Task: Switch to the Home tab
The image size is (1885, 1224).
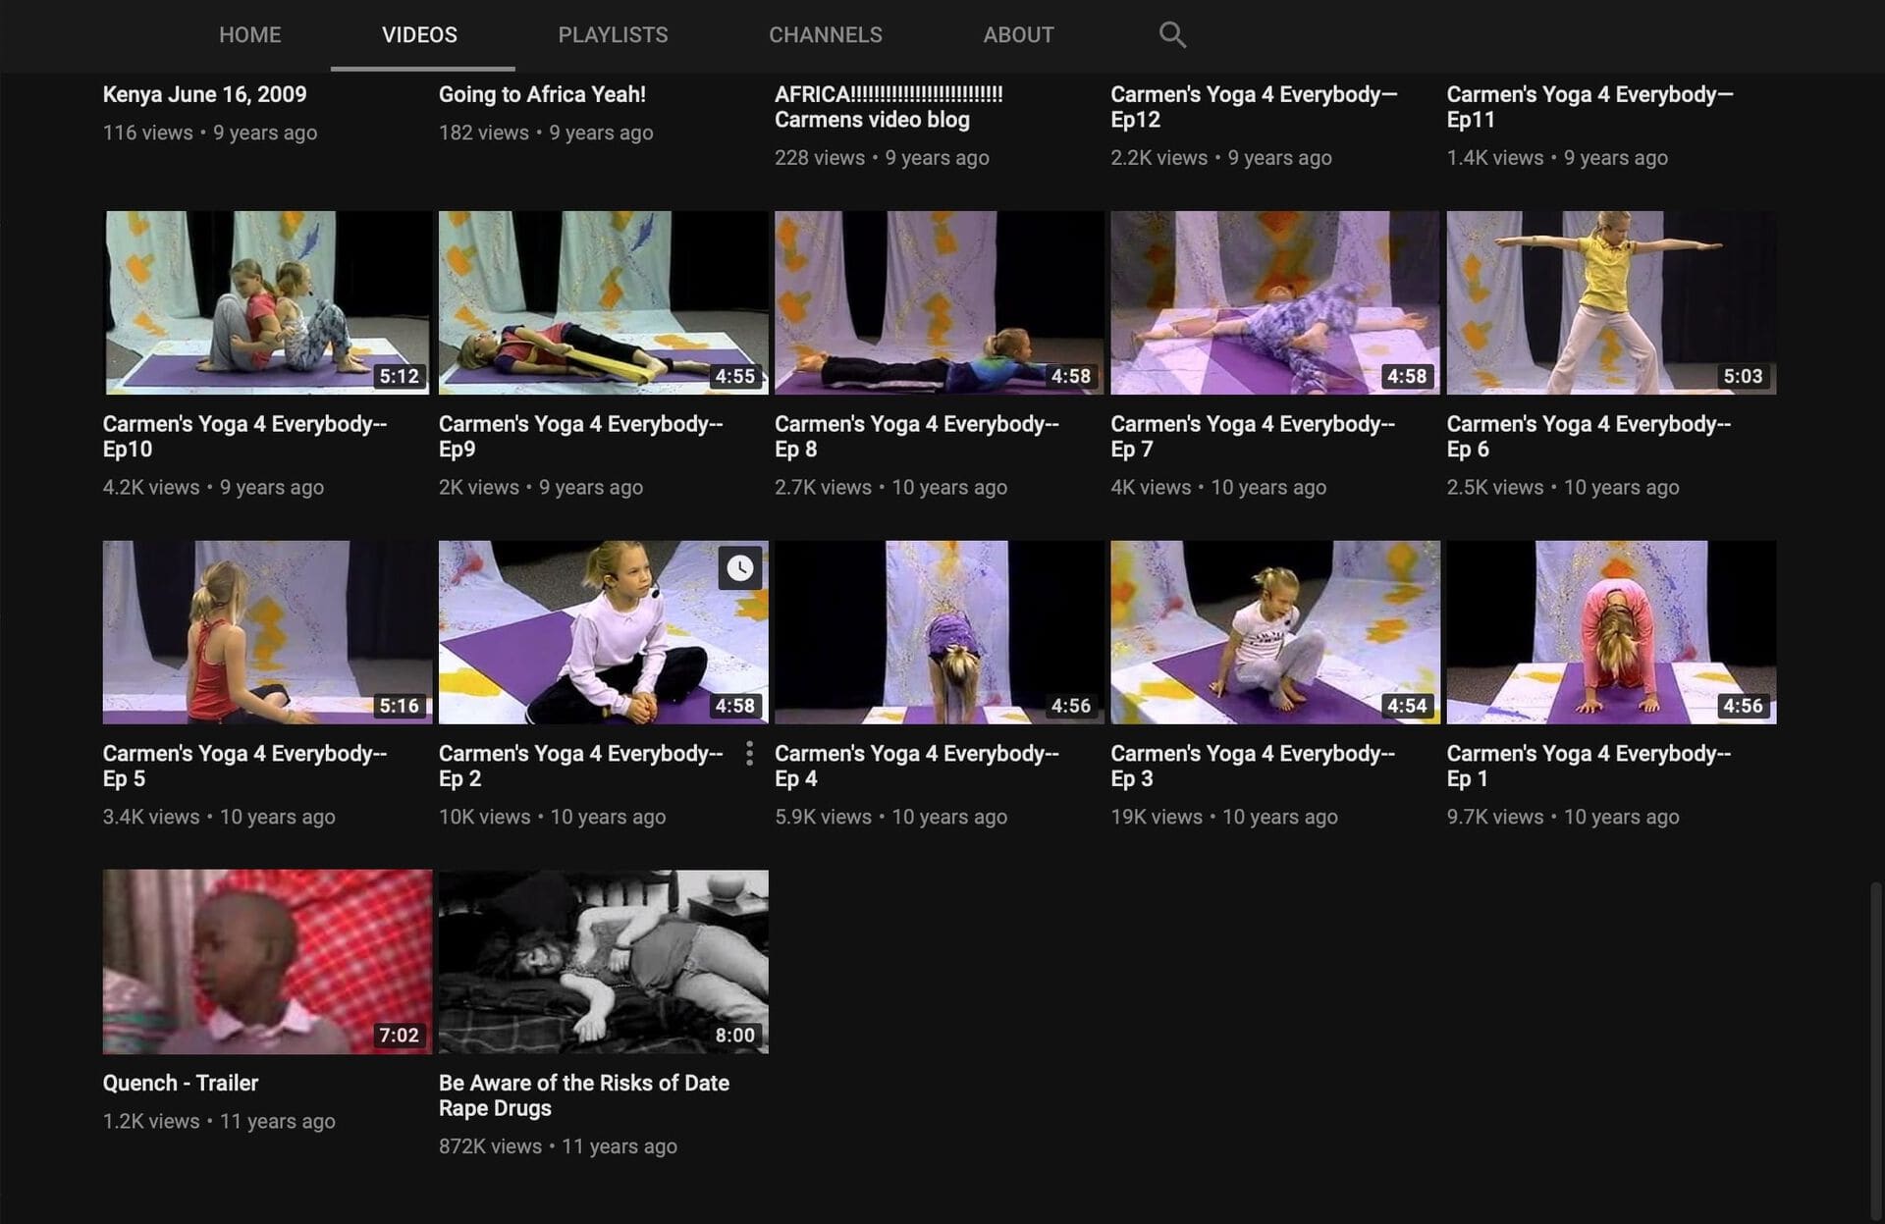Action: coord(249,35)
